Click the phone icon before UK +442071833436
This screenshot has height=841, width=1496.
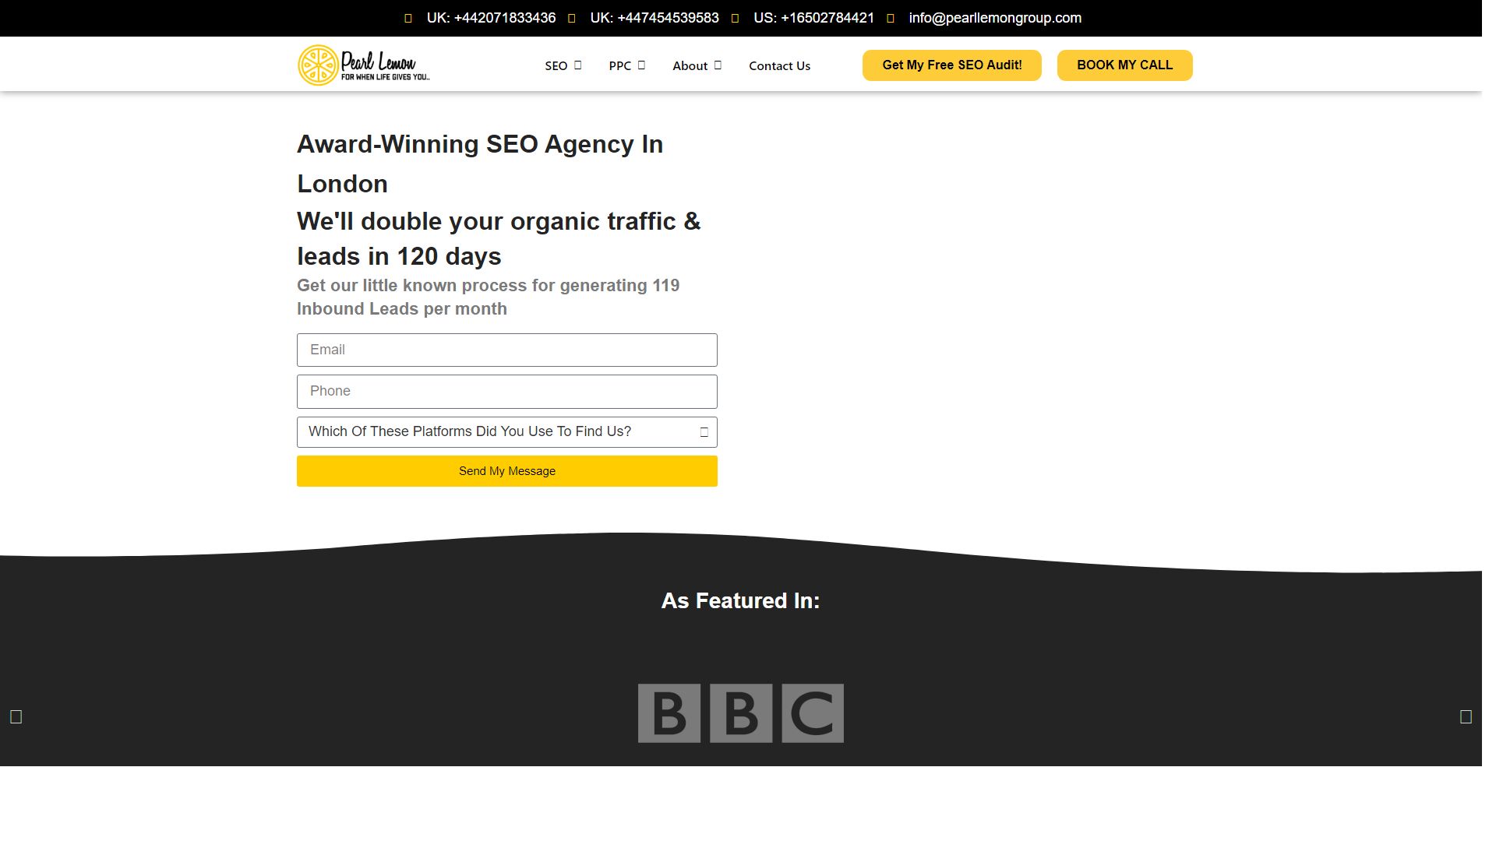[x=408, y=18]
